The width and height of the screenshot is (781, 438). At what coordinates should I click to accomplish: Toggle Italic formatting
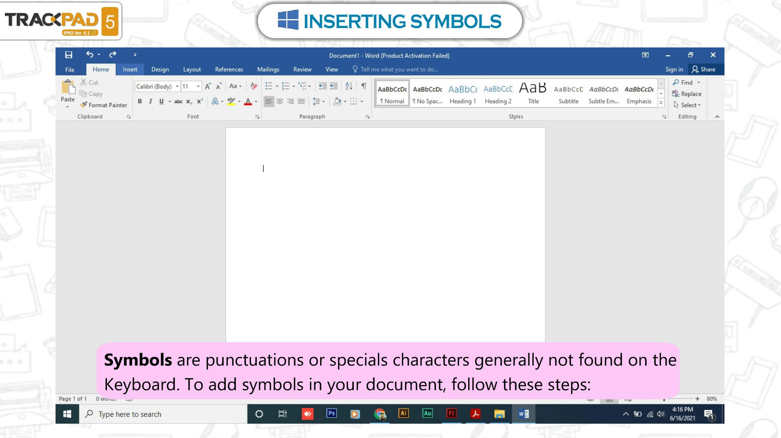pyautogui.click(x=151, y=102)
